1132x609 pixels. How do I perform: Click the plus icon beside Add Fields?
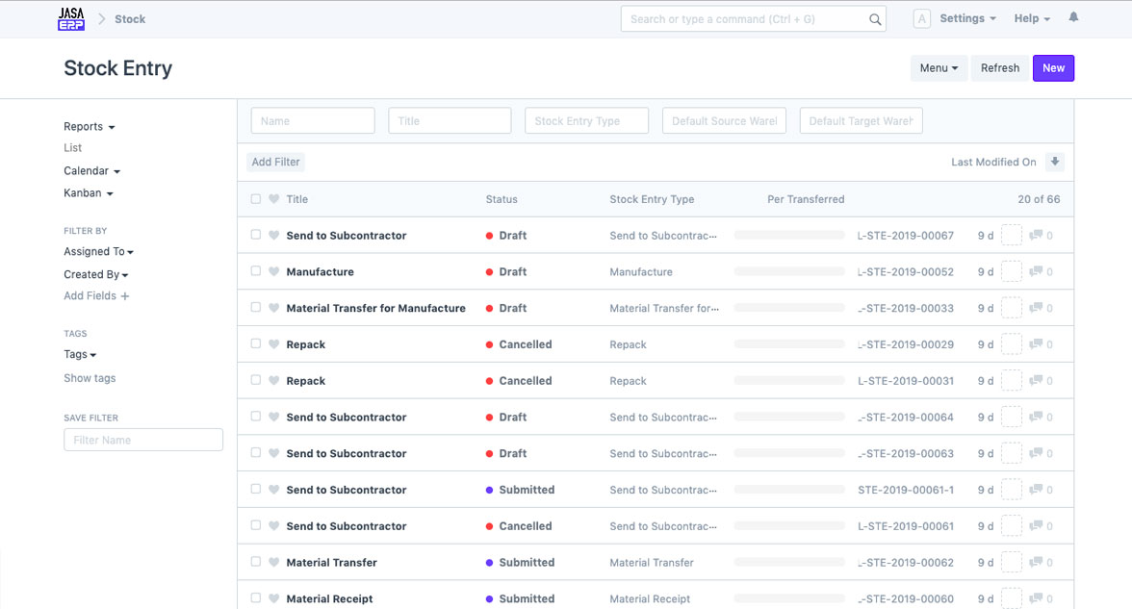125,296
